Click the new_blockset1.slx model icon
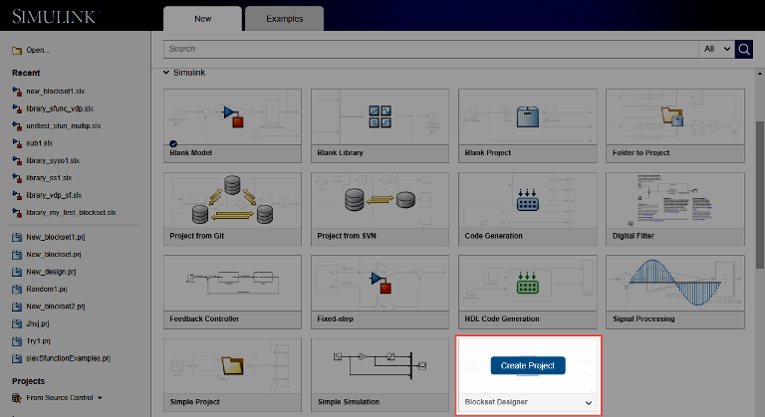 (x=17, y=92)
